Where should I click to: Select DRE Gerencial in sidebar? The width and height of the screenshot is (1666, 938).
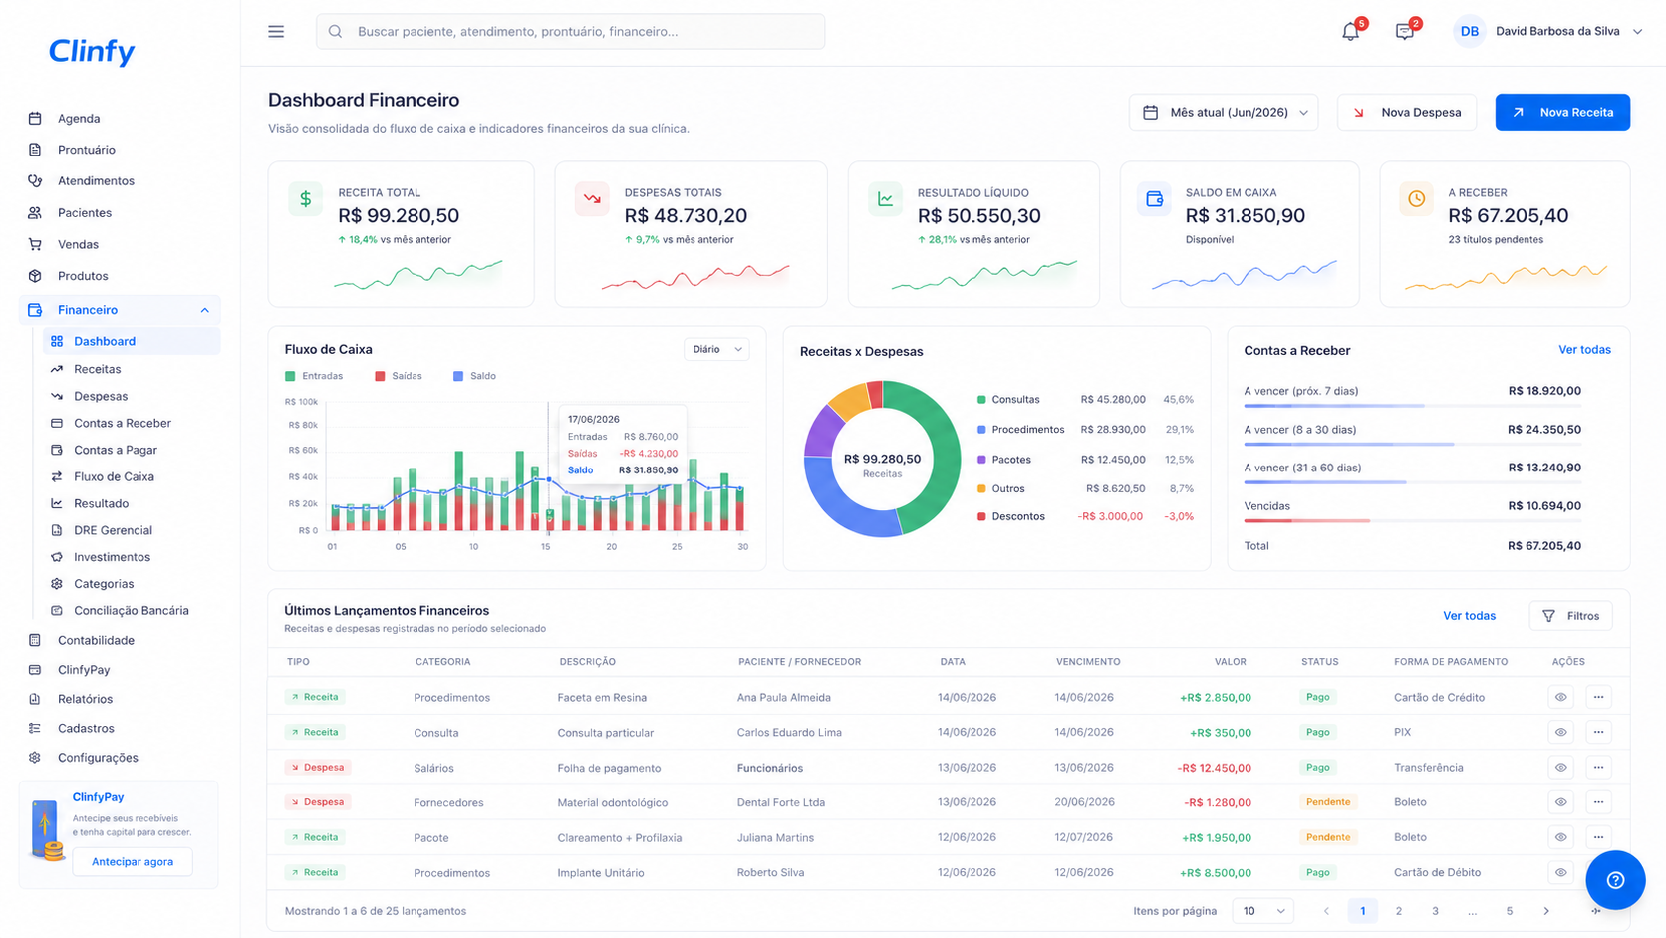[x=113, y=530]
